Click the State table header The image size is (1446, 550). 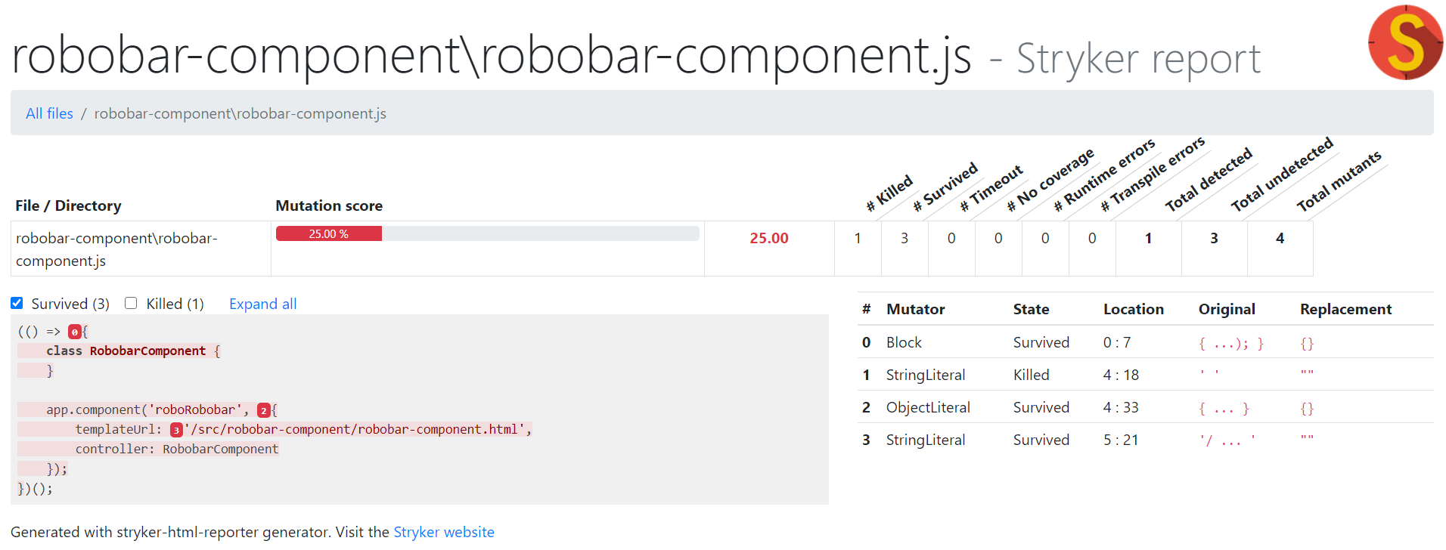tap(1031, 309)
